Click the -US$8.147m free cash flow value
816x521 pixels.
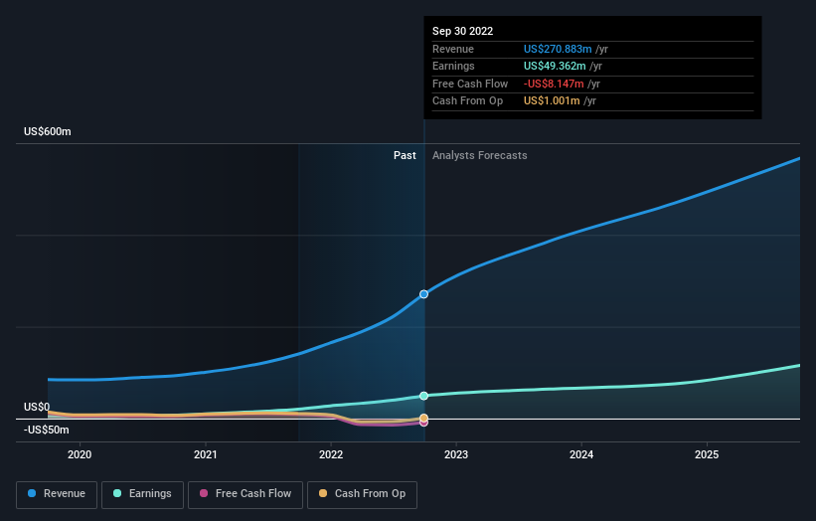coord(554,84)
